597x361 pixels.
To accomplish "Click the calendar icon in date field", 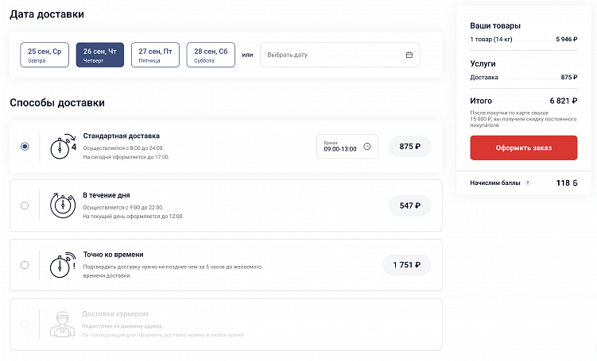I will (409, 55).
